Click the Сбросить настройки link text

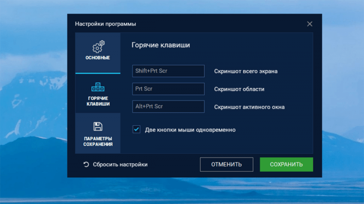[120, 164]
